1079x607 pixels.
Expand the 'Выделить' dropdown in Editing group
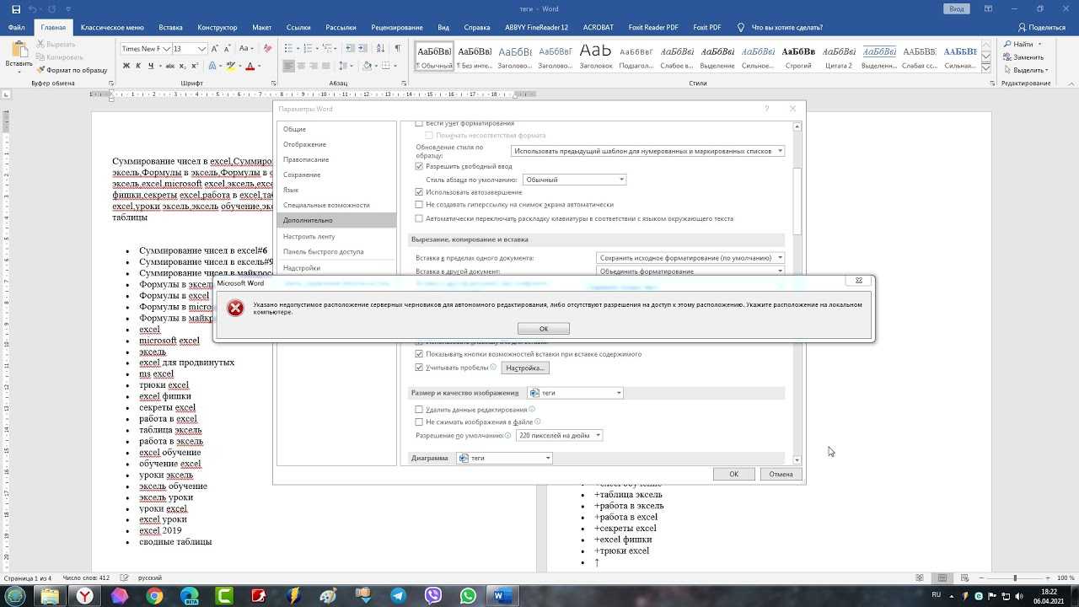click(1026, 70)
